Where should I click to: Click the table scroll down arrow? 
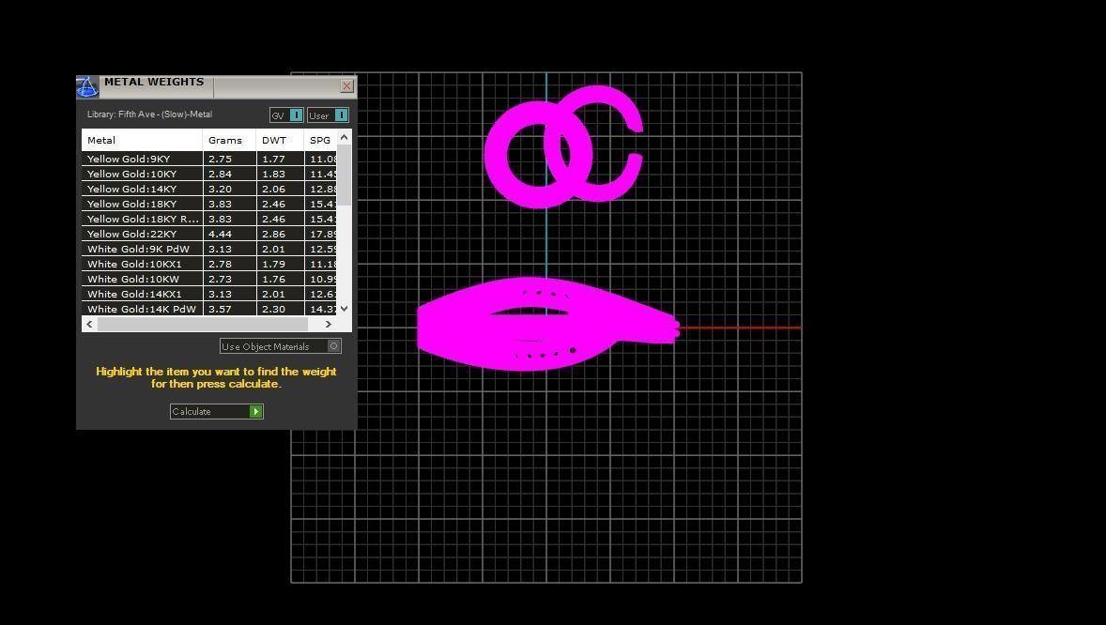click(x=345, y=308)
